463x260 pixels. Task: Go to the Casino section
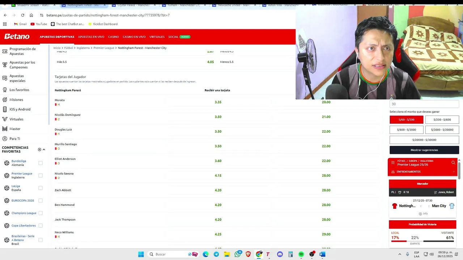[114, 37]
